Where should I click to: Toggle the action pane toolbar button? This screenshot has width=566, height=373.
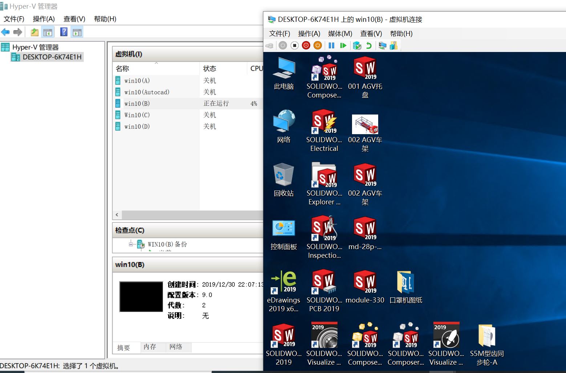77,32
